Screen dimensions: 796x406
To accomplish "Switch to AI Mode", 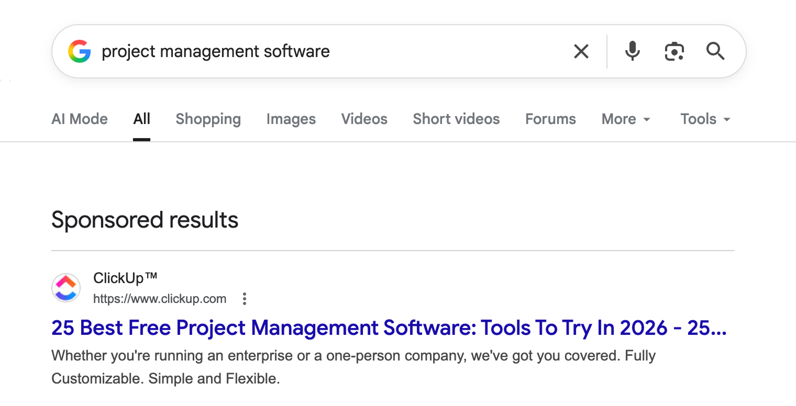I will click(79, 119).
